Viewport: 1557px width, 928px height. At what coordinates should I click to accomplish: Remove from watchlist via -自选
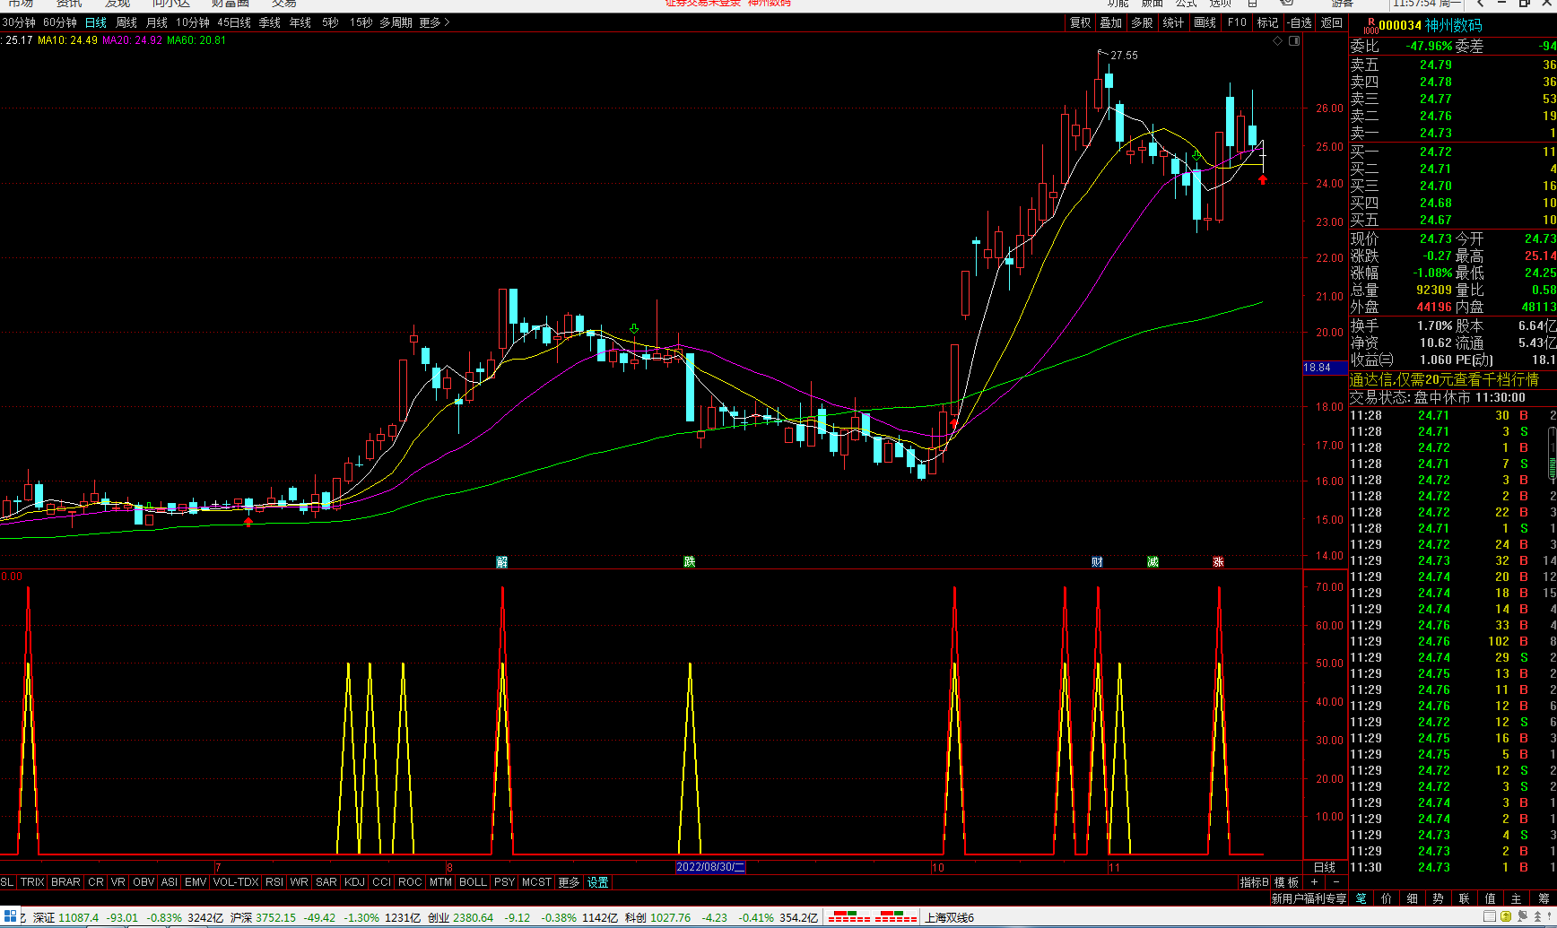(1300, 22)
